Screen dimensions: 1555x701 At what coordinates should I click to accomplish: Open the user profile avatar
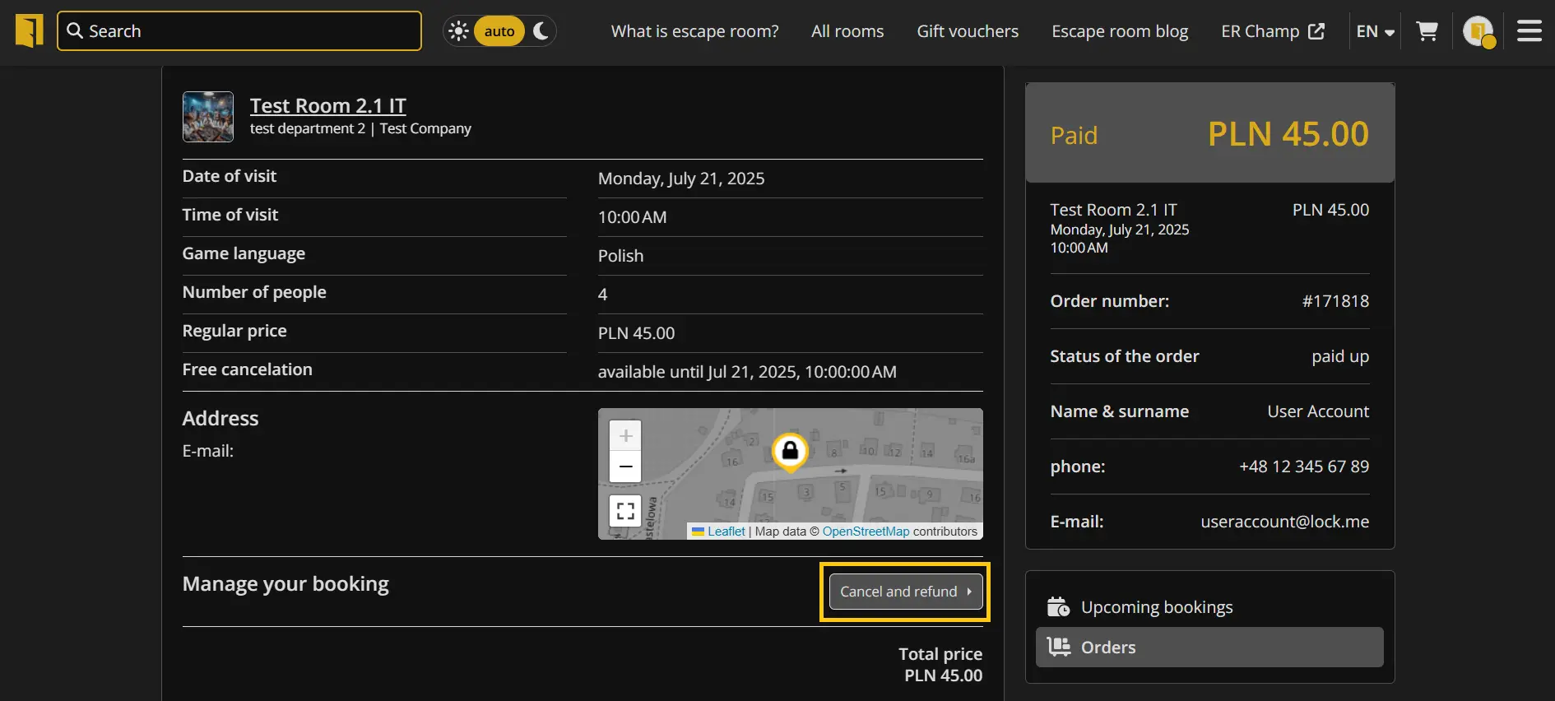click(1478, 31)
